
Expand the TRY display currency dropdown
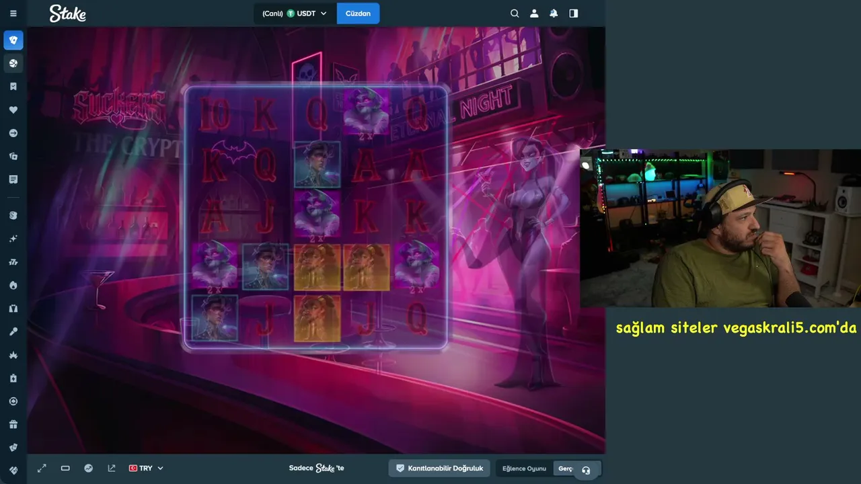click(x=146, y=469)
